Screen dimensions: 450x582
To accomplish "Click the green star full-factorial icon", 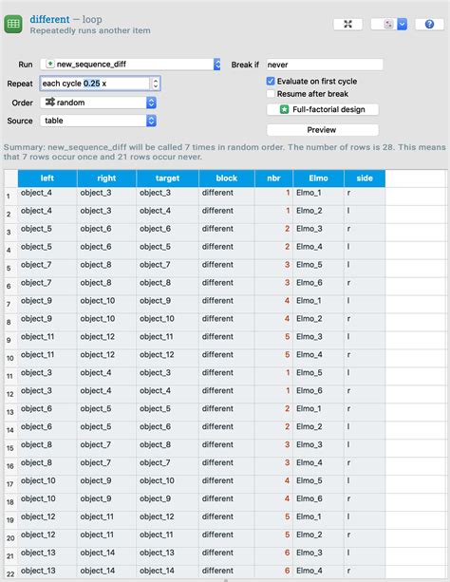I will point(285,109).
